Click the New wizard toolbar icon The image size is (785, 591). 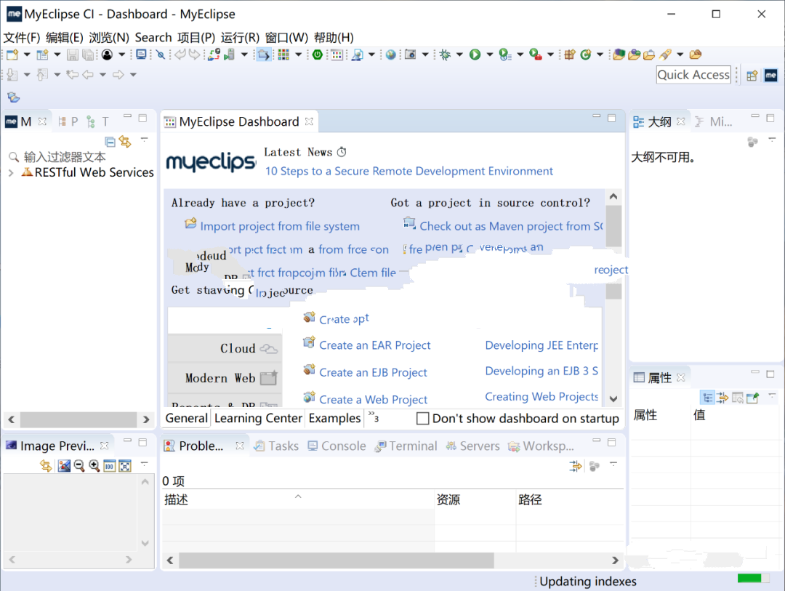(12, 55)
